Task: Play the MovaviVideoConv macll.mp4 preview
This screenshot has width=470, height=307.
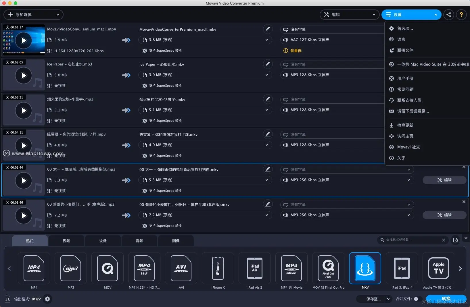Action: (x=24, y=40)
